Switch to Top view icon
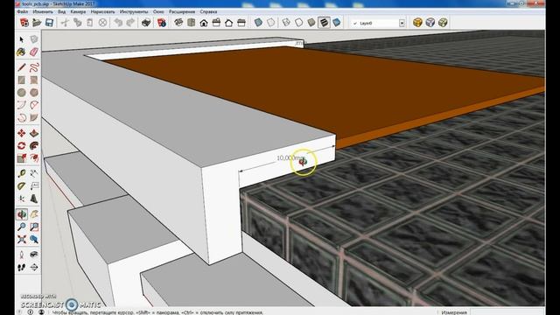The image size is (560, 315). point(192,23)
